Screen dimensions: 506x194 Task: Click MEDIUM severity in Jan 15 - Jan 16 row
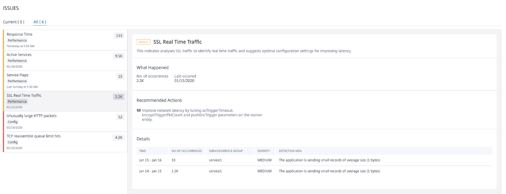265,160
